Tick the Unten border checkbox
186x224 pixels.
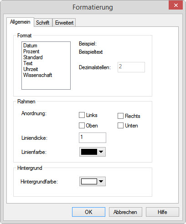point(120,126)
